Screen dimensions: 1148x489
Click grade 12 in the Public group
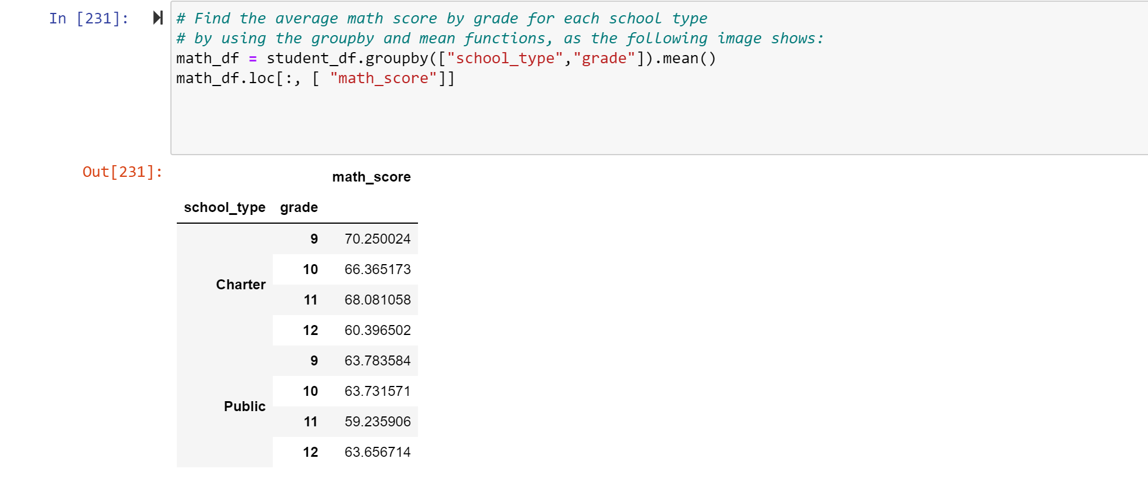[x=310, y=452]
